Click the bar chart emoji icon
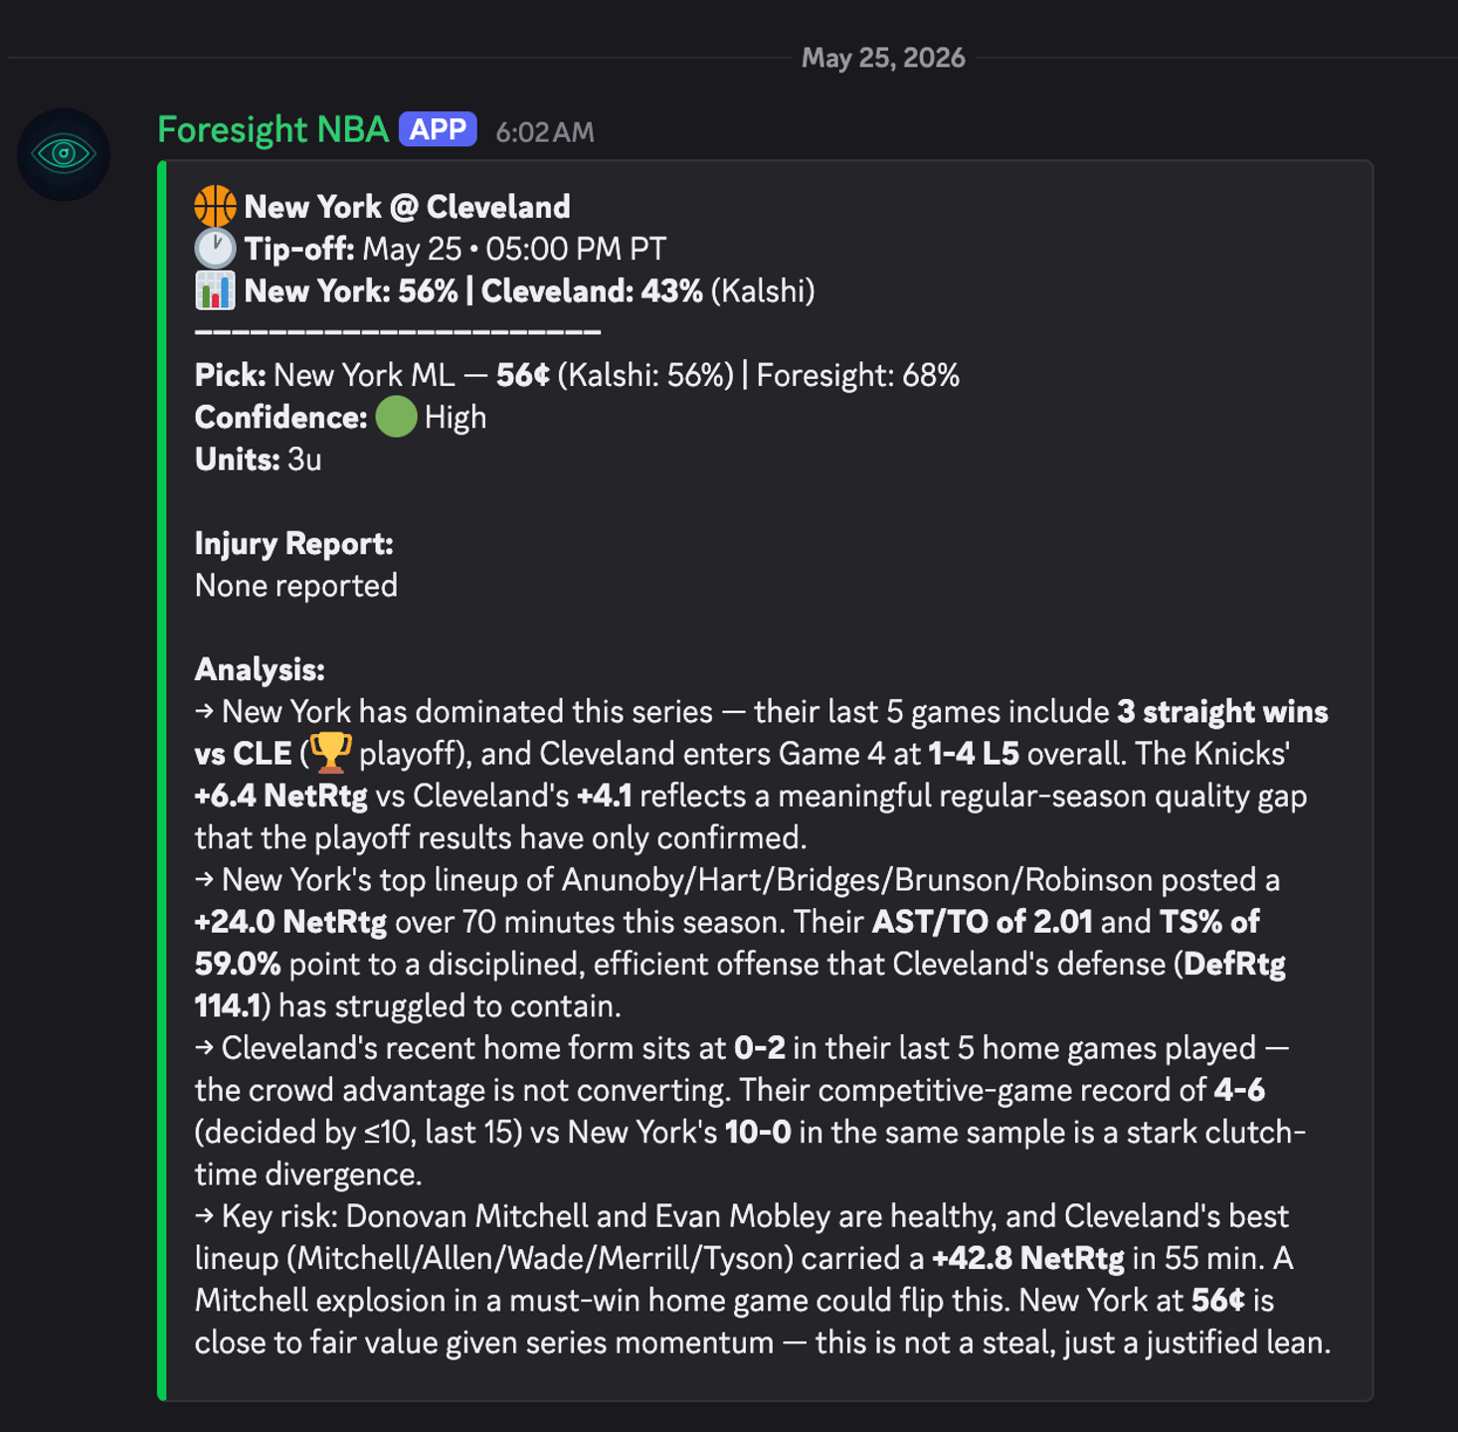This screenshot has height=1432, width=1458. tap(215, 290)
